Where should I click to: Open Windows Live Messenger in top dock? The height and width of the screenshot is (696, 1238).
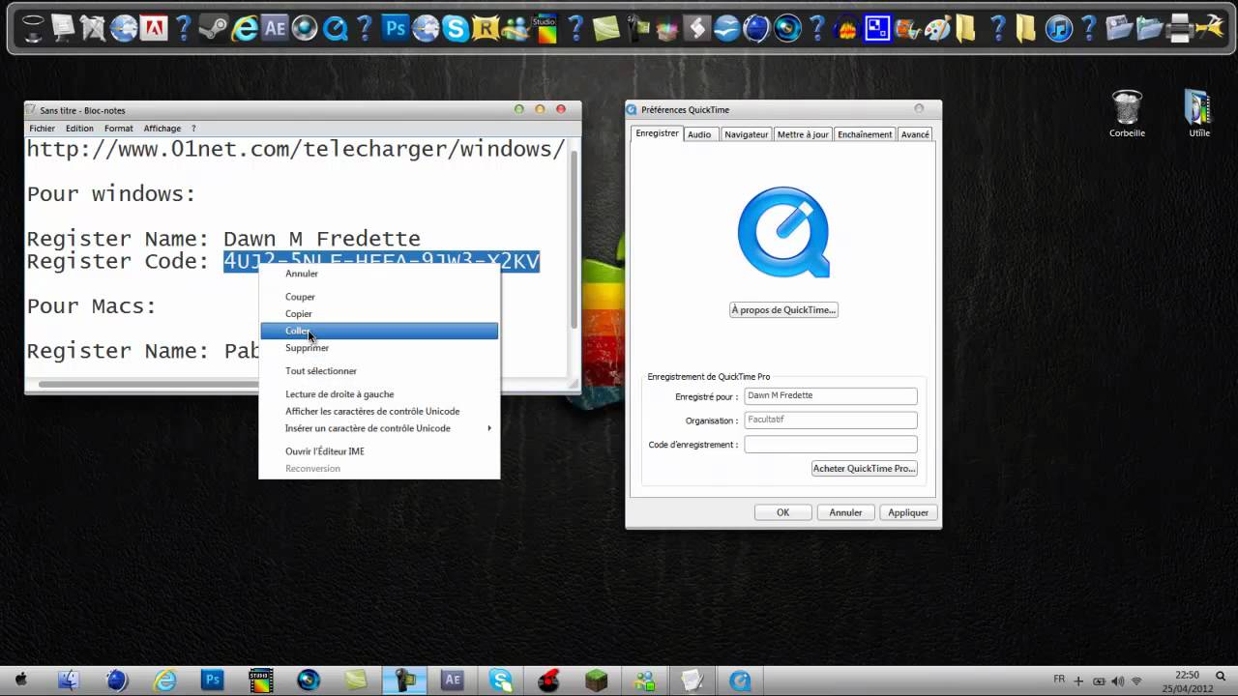click(x=515, y=28)
